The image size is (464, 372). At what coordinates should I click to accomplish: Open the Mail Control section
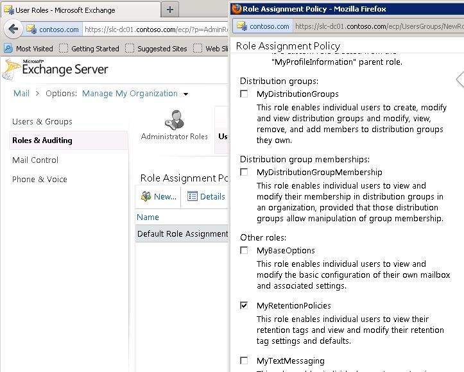[35, 160]
